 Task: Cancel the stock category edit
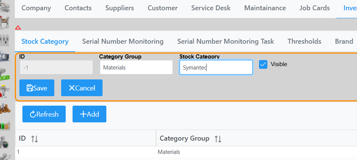point(82,88)
